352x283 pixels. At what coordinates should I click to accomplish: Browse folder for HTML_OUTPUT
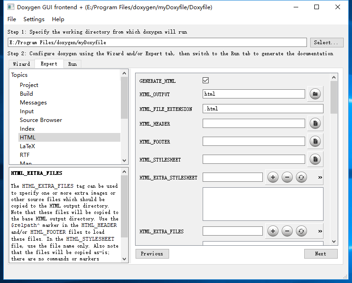(x=315, y=94)
